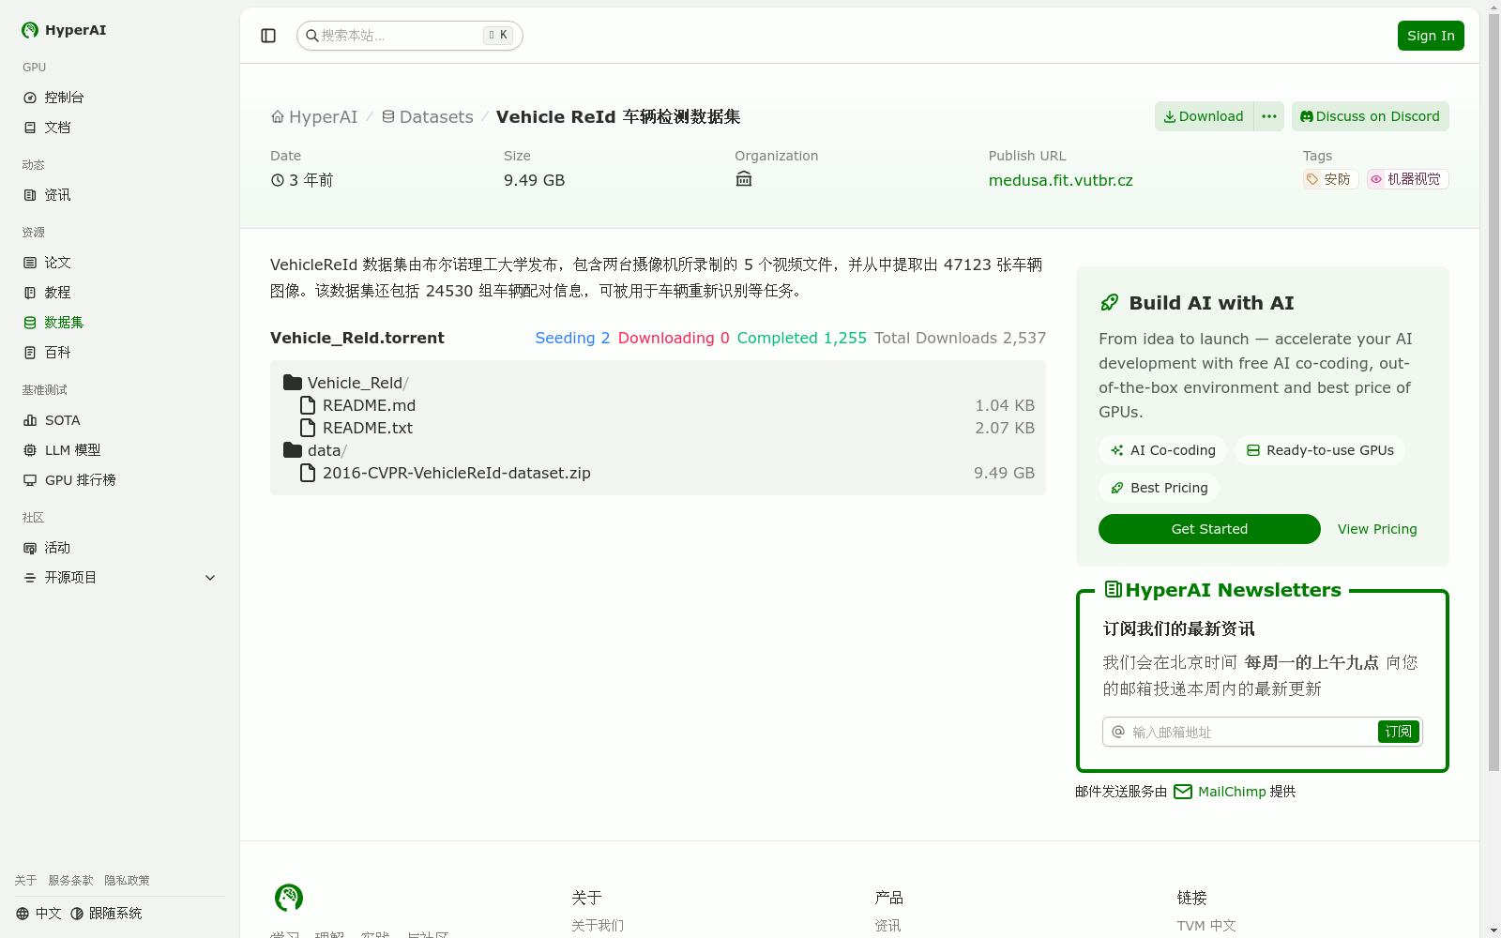Screen dimensions: 1501x938
Task: Click the Total Downloads 2,537 text
Action: 961,338
